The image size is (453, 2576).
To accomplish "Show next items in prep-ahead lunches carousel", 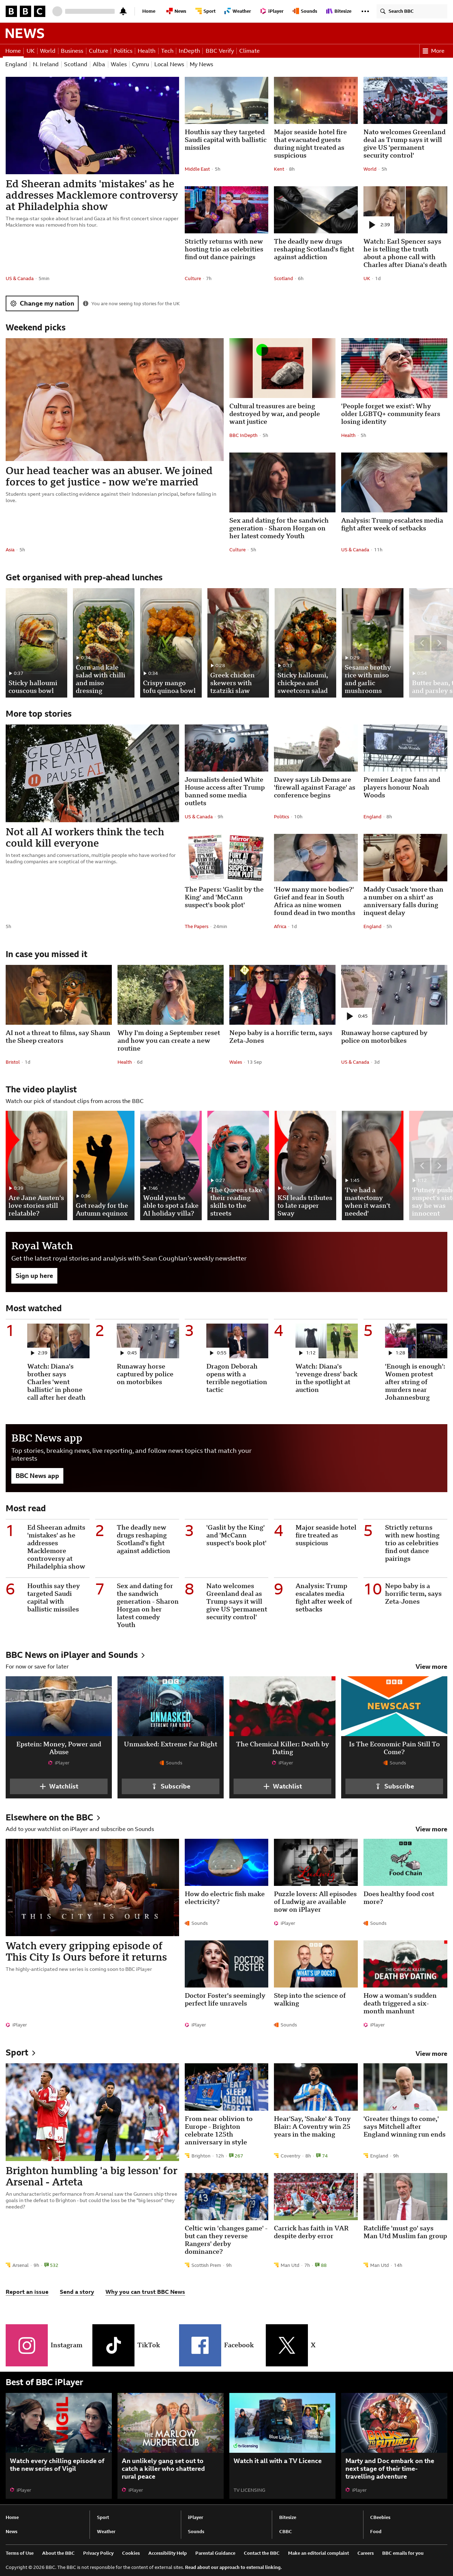I will point(438,643).
